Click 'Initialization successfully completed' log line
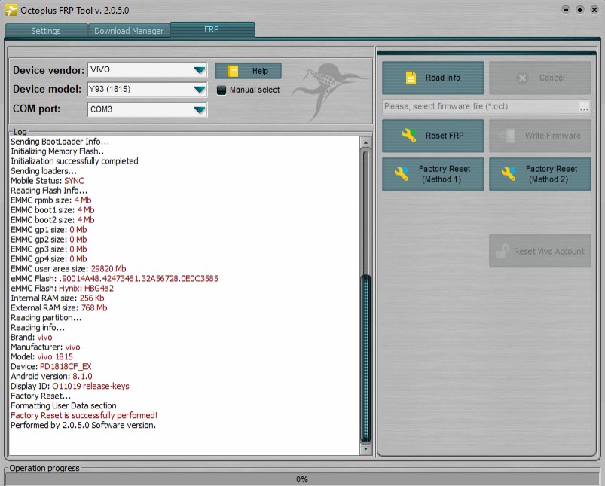605x486 pixels. coord(74,161)
